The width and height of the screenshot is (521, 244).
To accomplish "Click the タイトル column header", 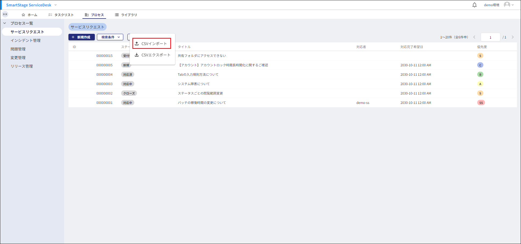I will coord(184,47).
